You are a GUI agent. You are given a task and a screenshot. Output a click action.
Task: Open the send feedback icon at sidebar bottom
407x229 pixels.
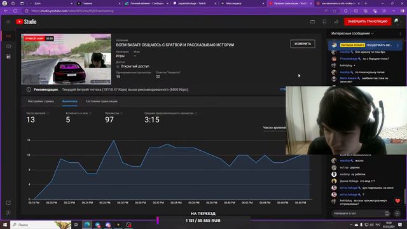tap(8, 212)
